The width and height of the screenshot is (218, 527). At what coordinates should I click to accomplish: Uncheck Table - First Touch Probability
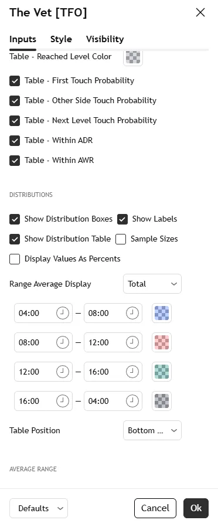point(15,81)
